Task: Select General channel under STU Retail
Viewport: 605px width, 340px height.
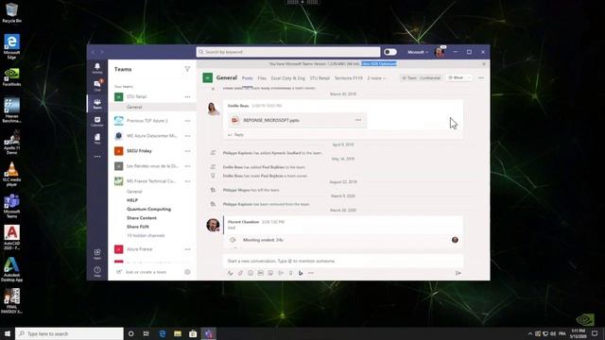Action: click(152, 107)
